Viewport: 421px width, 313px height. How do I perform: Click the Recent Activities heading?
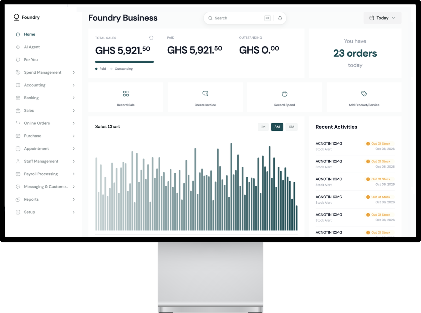[x=336, y=127]
